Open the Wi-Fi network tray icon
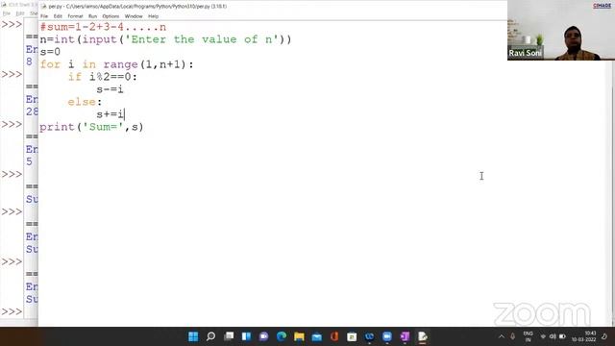615x346 pixels. click(x=543, y=336)
